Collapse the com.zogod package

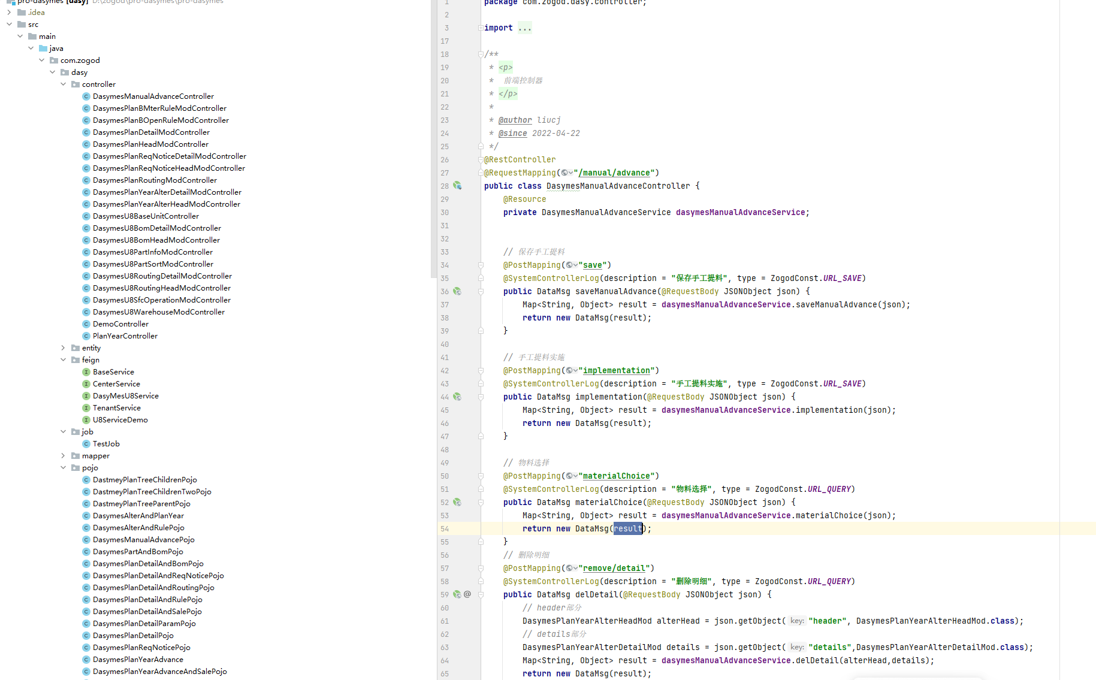point(41,61)
